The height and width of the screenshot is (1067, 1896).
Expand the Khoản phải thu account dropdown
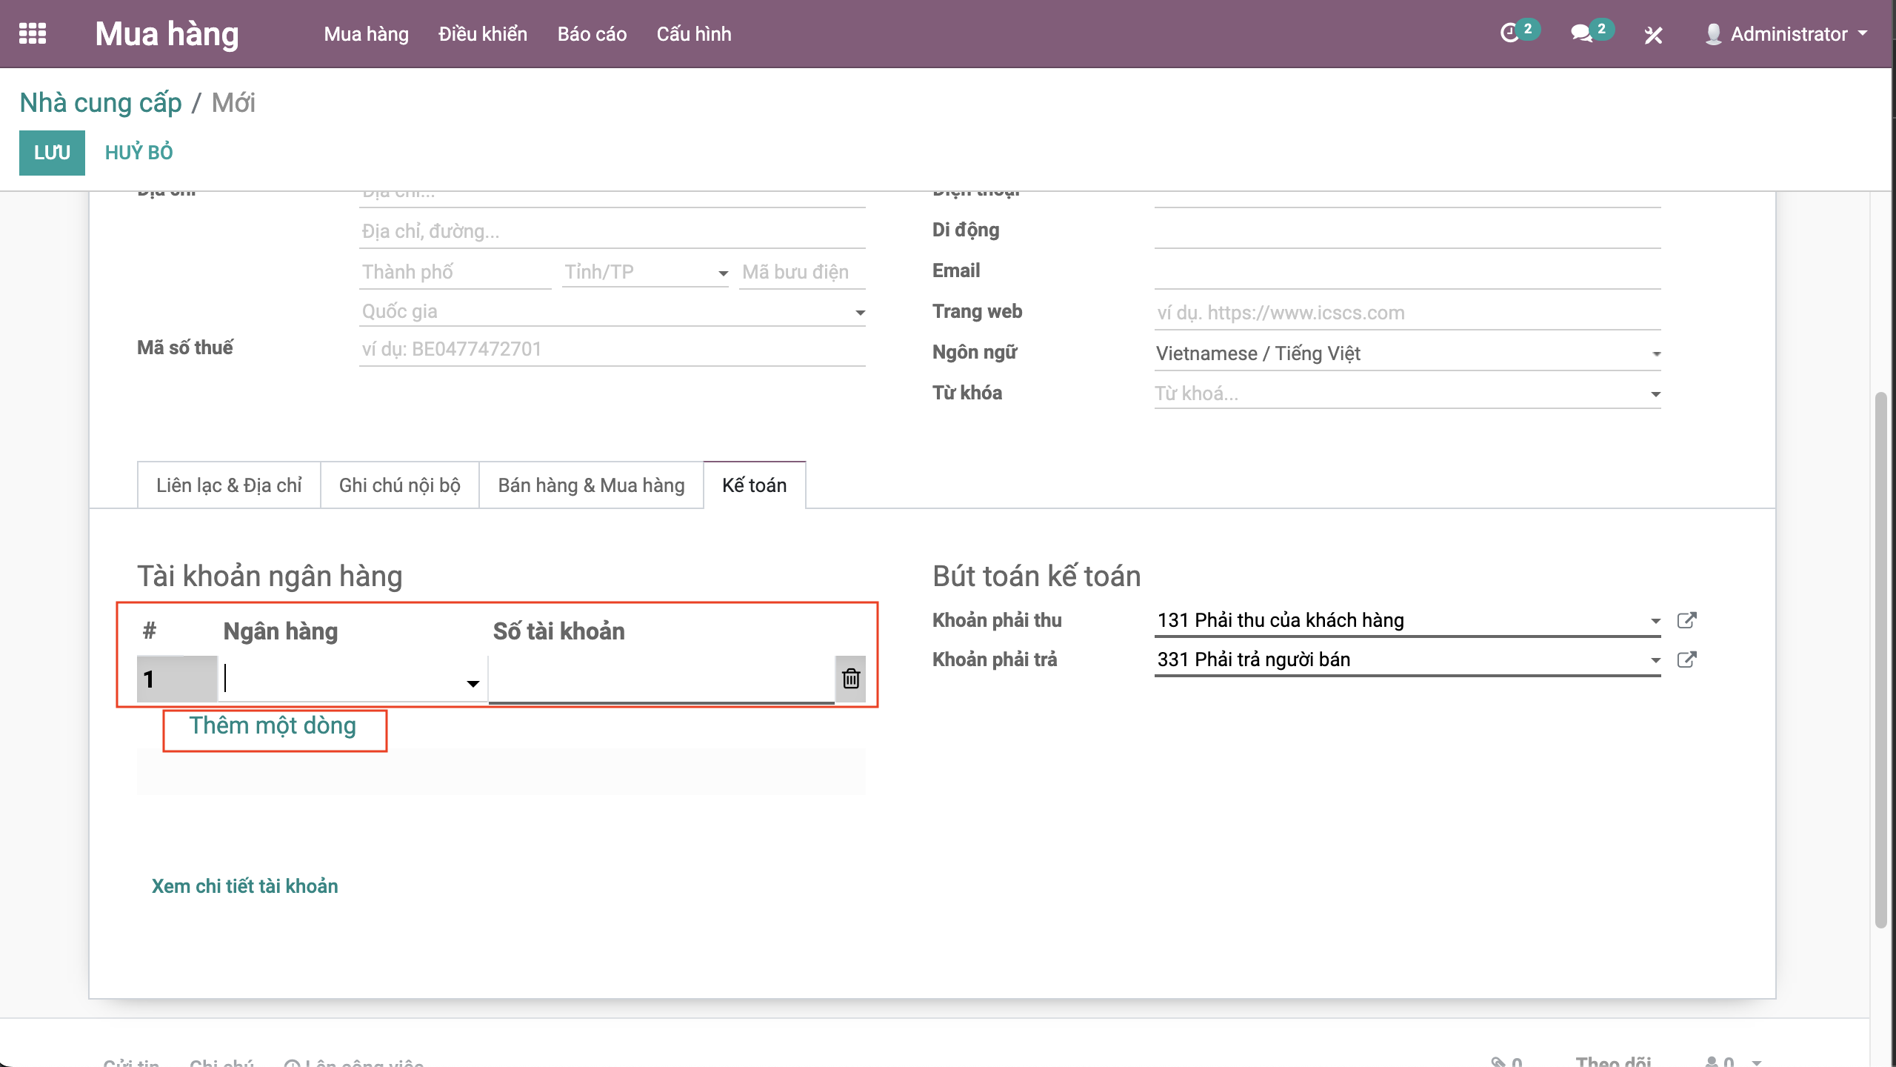pyautogui.click(x=1655, y=621)
